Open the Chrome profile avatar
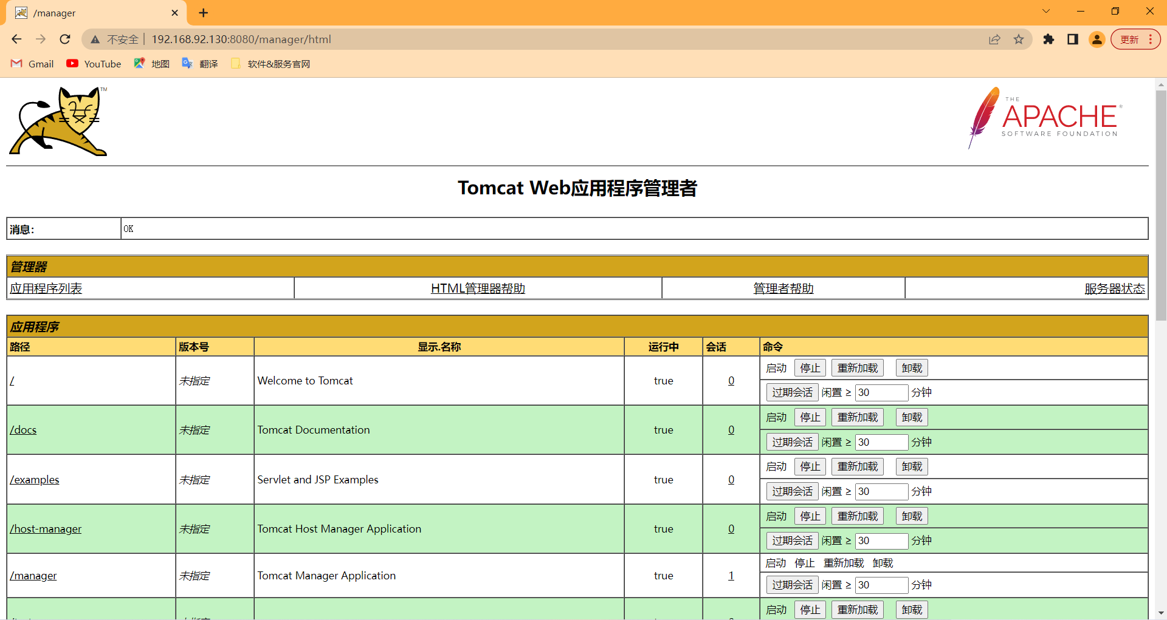Viewport: 1167px width, 620px height. click(x=1097, y=39)
